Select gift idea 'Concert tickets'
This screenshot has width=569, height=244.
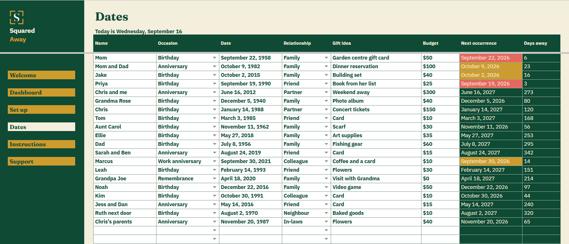(376, 110)
